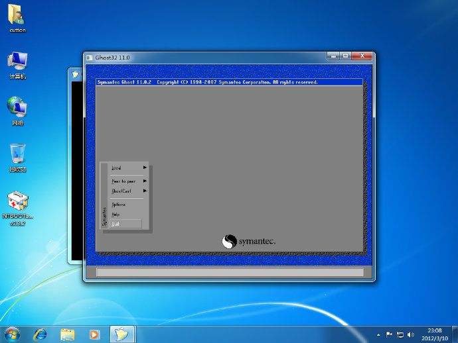
Task: Click the Ghost32 status bar field
Action: click(230, 272)
